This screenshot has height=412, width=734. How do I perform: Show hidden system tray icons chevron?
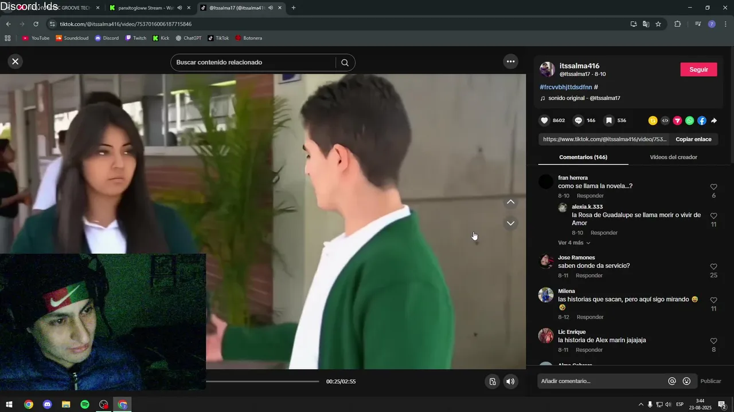coord(641,405)
